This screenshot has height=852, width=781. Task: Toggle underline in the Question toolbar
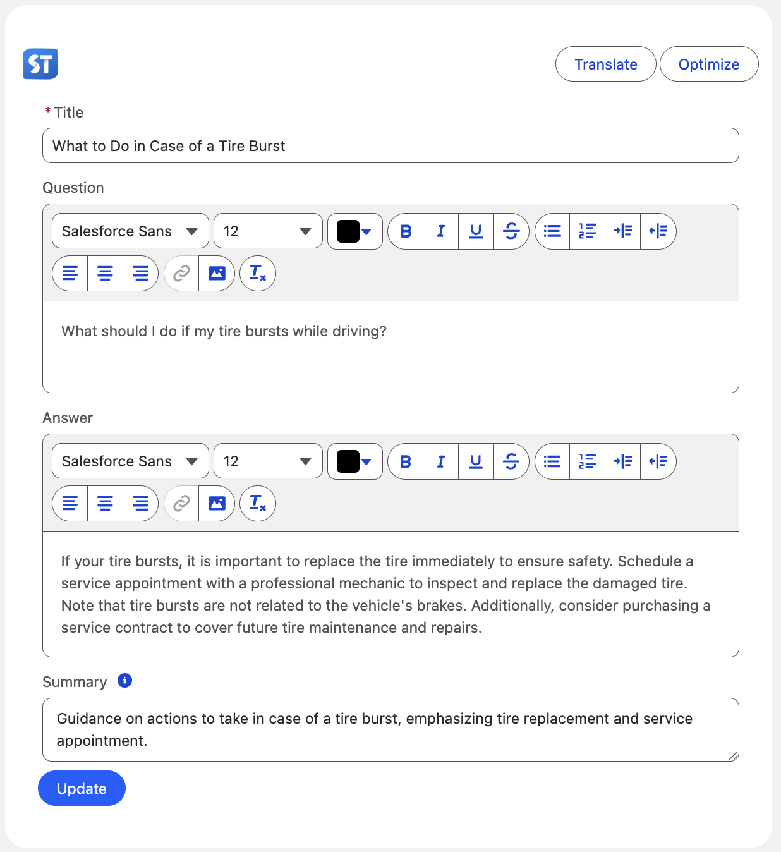(x=476, y=231)
